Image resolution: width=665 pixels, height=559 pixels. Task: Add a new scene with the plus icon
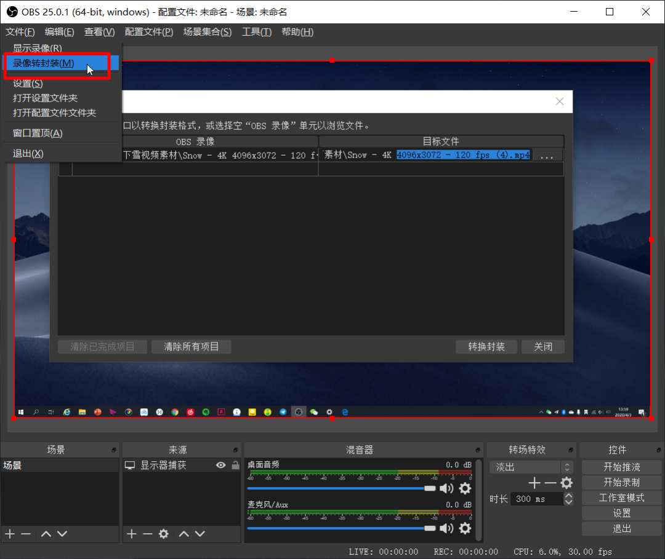click(x=10, y=534)
